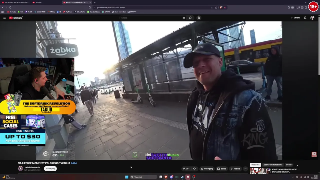The image size is (320, 180).
Task: Open YouTube notifications bell
Action: (x=305, y=18)
